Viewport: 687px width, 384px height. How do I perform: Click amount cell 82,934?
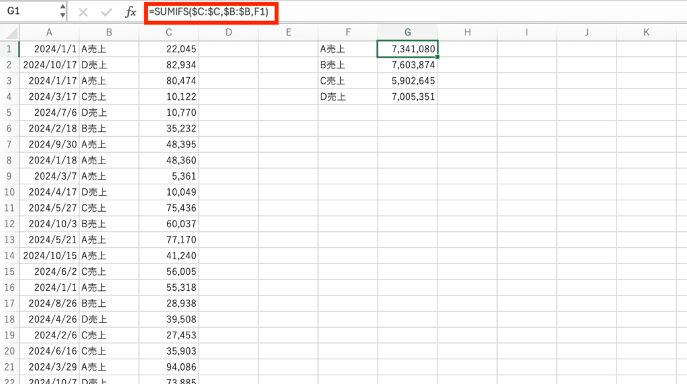168,65
